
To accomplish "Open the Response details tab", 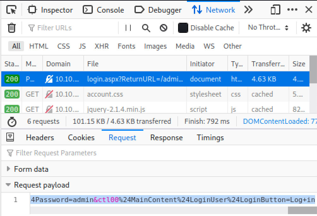I will (167, 138).
